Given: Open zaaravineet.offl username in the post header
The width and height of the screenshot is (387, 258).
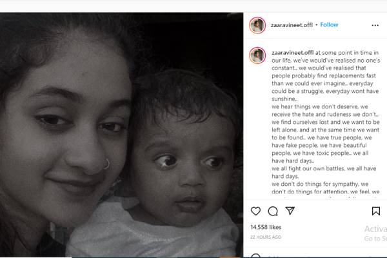Looking at the screenshot, I should (292, 25).
